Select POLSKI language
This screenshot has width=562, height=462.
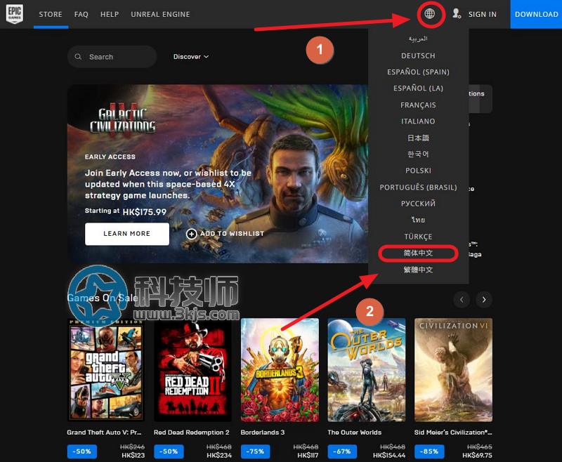[418, 171]
